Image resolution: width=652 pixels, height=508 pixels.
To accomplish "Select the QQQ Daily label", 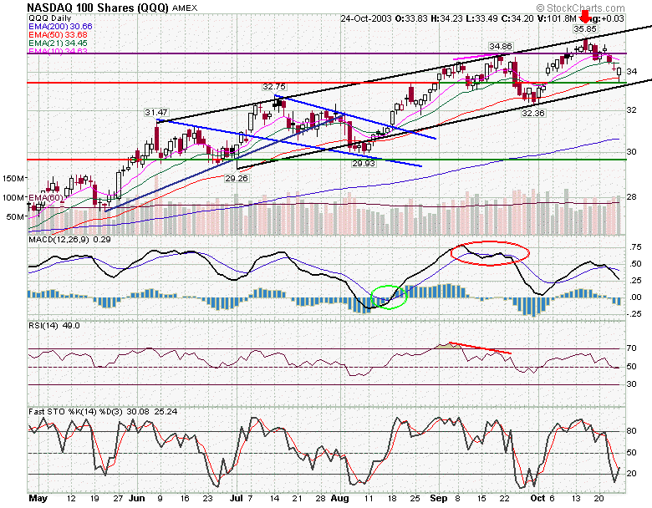I will (50, 18).
